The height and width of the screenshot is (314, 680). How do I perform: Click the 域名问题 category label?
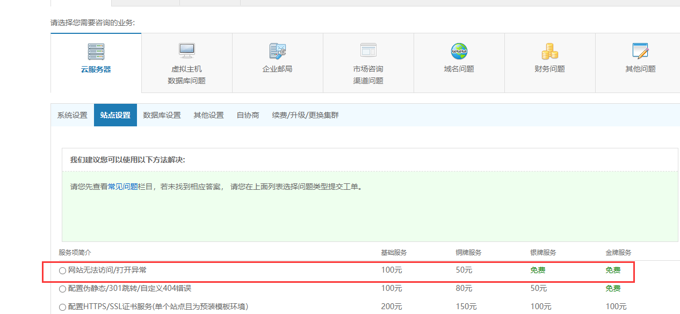click(x=459, y=69)
